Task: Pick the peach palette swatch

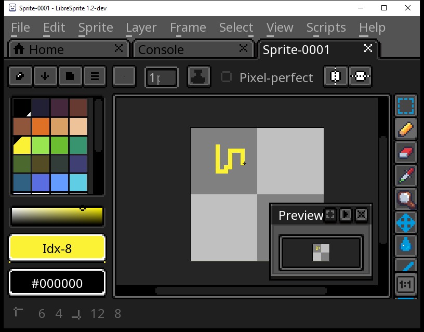Action: pyautogui.click(x=78, y=126)
